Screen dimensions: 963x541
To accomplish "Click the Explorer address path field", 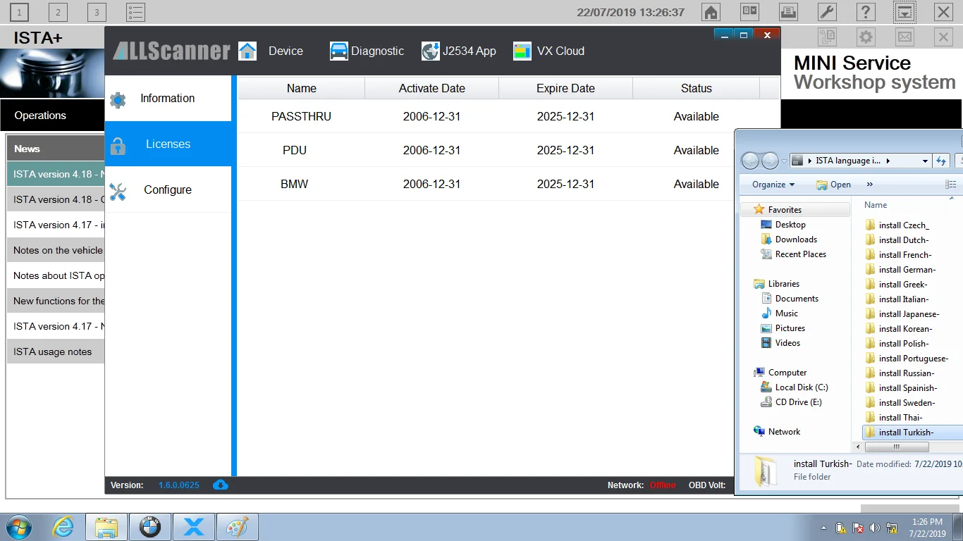I will point(859,161).
